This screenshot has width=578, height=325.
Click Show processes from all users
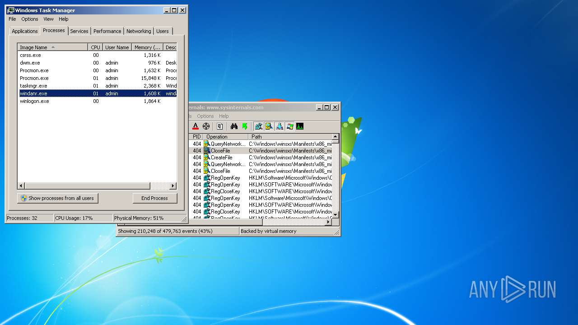57,198
